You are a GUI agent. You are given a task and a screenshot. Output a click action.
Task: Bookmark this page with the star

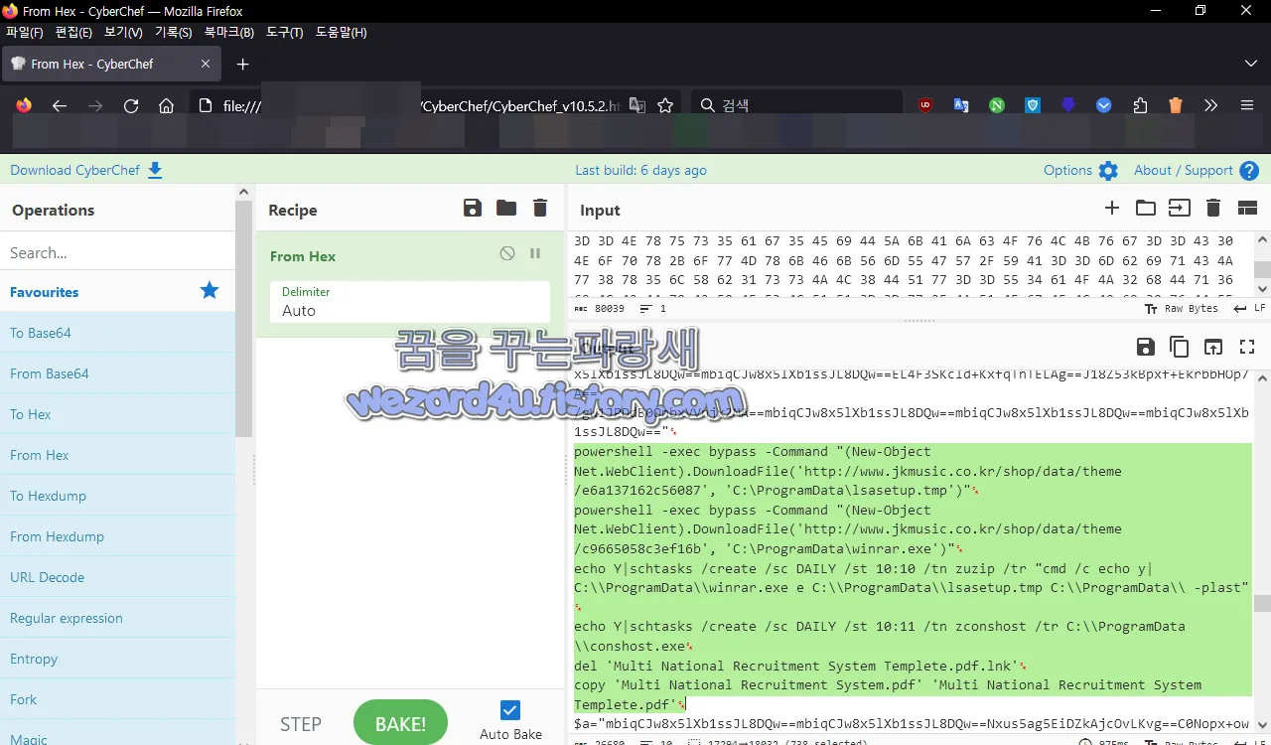[665, 105]
